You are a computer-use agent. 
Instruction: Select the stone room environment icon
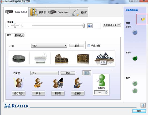point(83,59)
